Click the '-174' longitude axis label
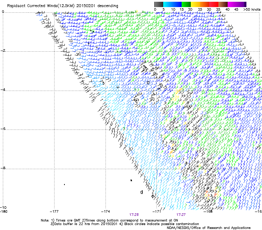The height and width of the screenshot is (230, 262). (x=106, y=212)
